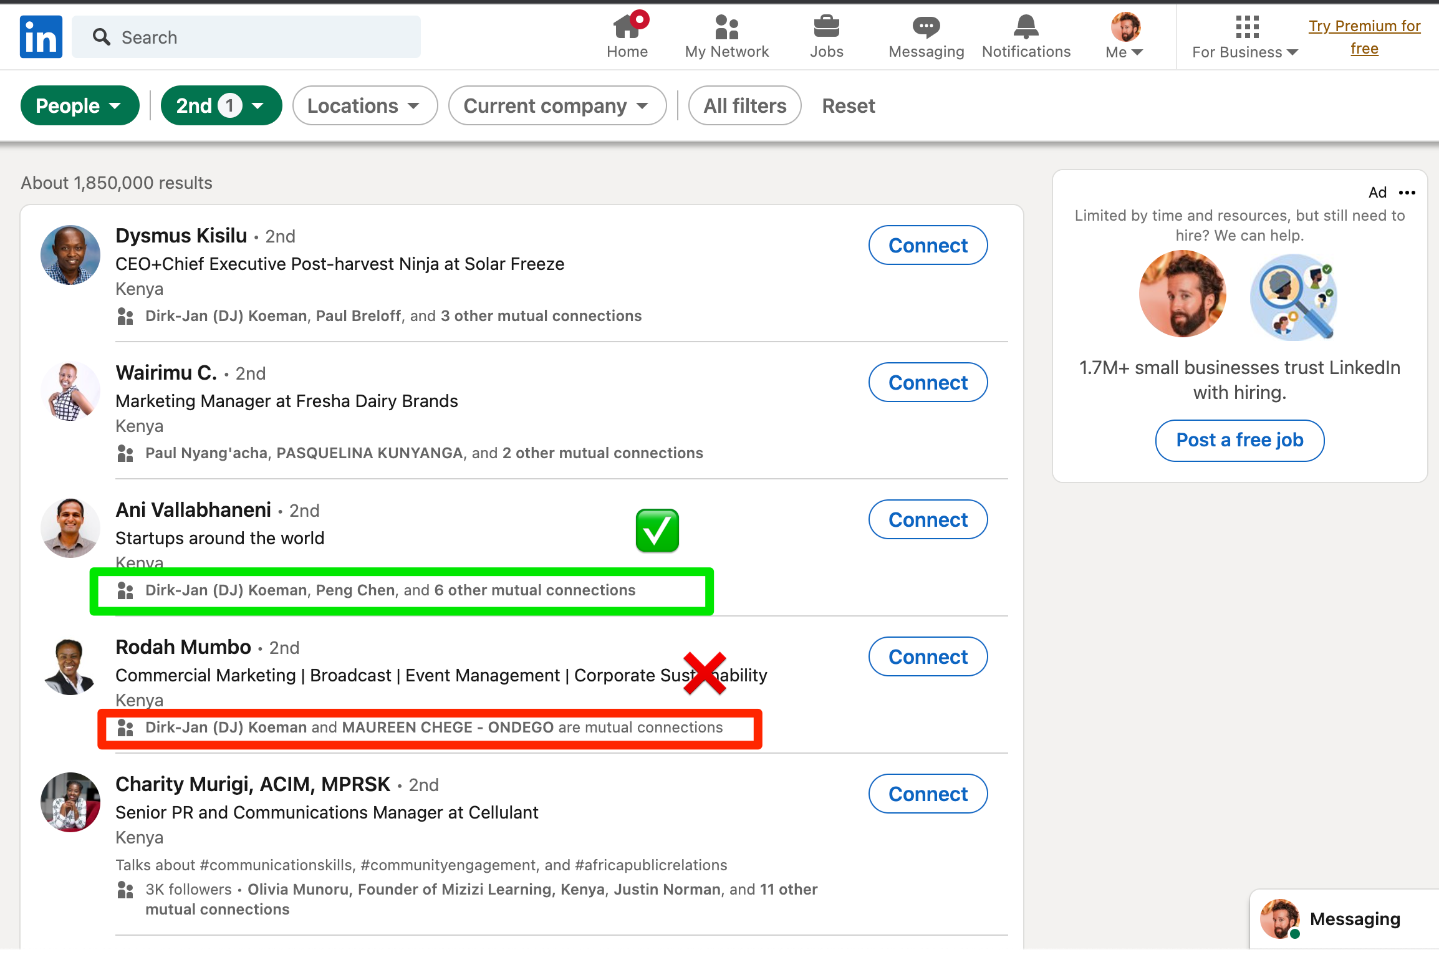Reset the search filters
Screen dimensions: 1439x975
(x=849, y=106)
